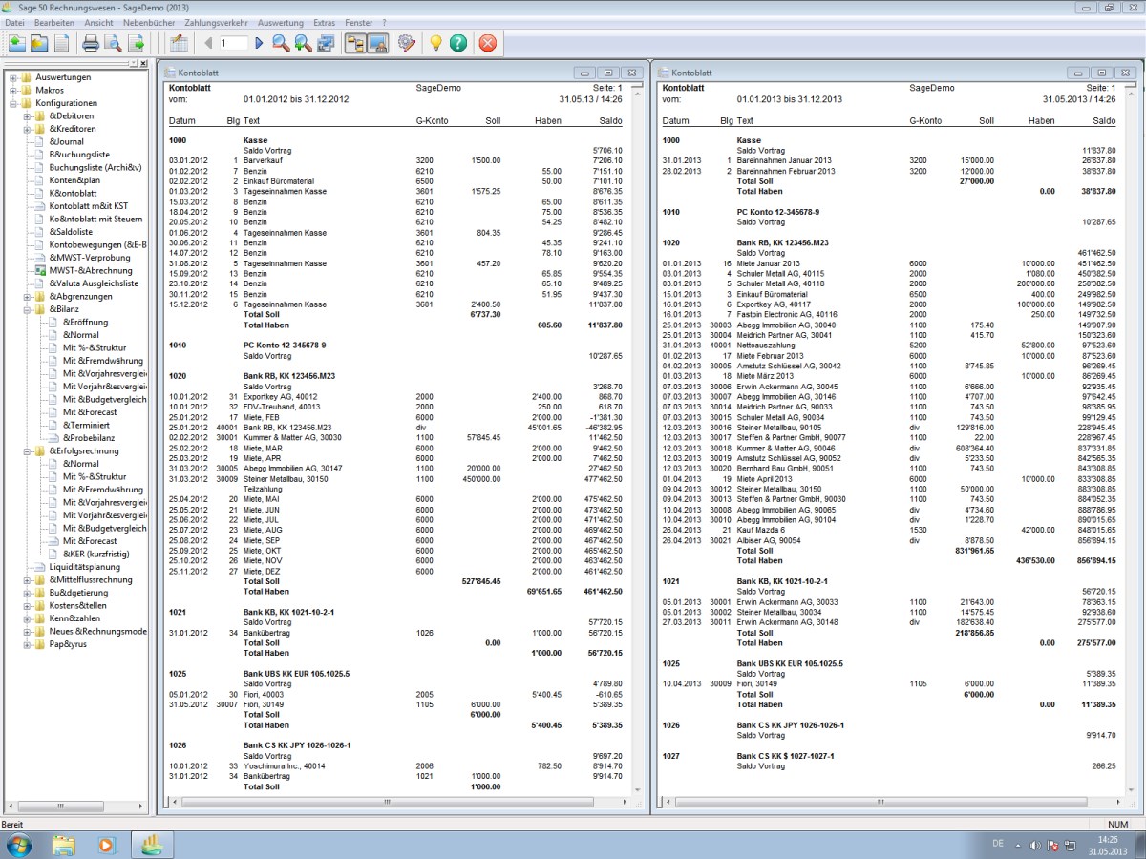Click the cascading windows toolbar icon

click(x=326, y=43)
